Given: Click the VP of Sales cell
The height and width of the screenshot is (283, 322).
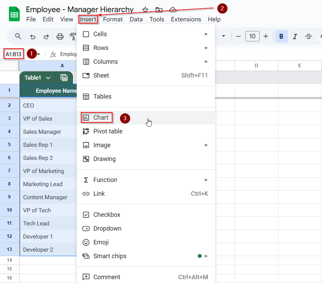Looking at the screenshot, I should 48,119.
